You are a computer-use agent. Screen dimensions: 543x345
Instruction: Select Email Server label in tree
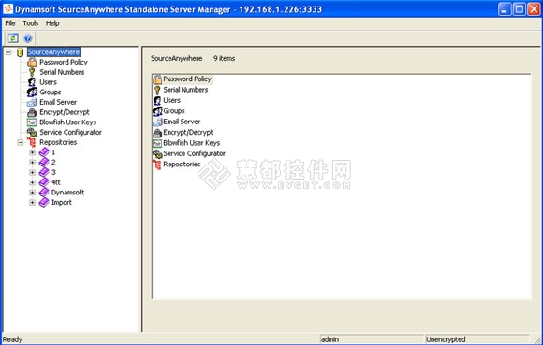point(58,102)
